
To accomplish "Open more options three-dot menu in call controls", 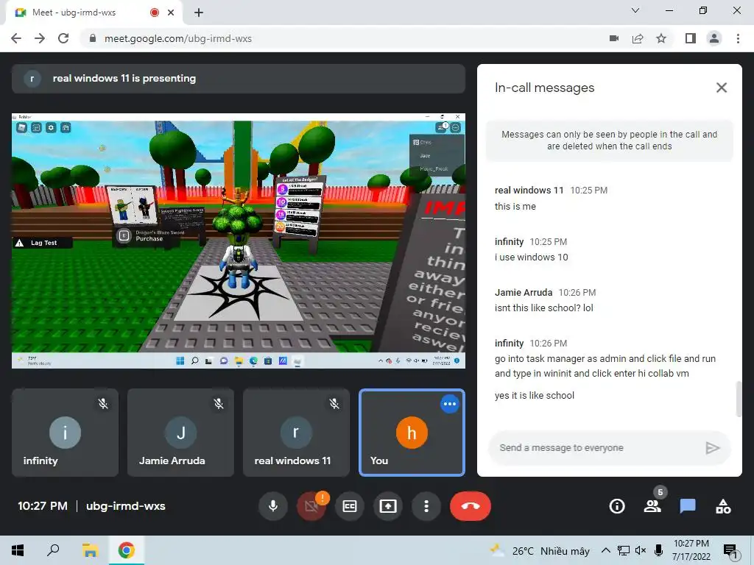I will click(426, 506).
